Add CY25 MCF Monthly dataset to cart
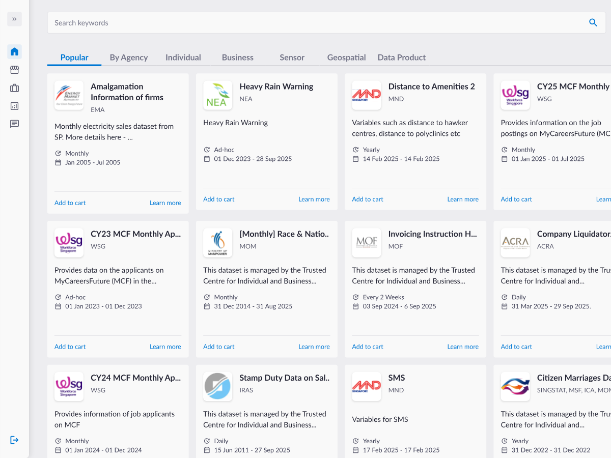This screenshot has width=611, height=458. click(516, 199)
